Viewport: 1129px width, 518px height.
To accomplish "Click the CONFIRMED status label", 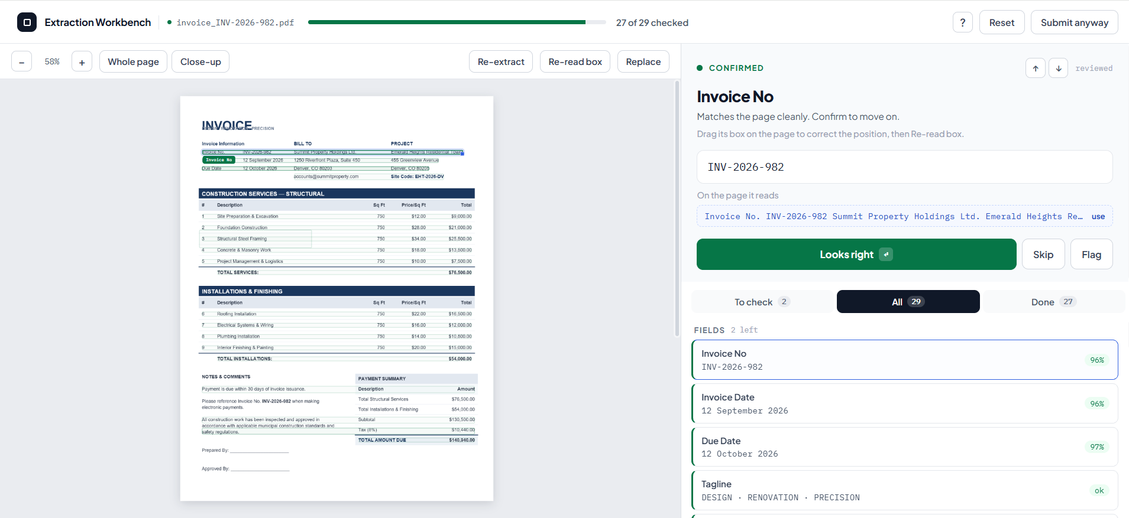I will 736,68.
